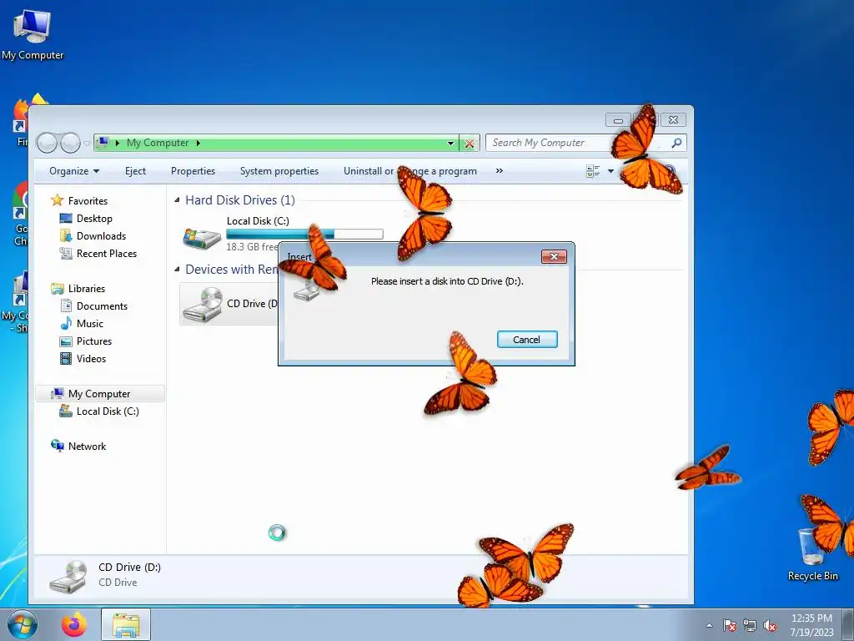854x641 pixels.
Task: Click the Documents library icon
Action: [x=66, y=305]
